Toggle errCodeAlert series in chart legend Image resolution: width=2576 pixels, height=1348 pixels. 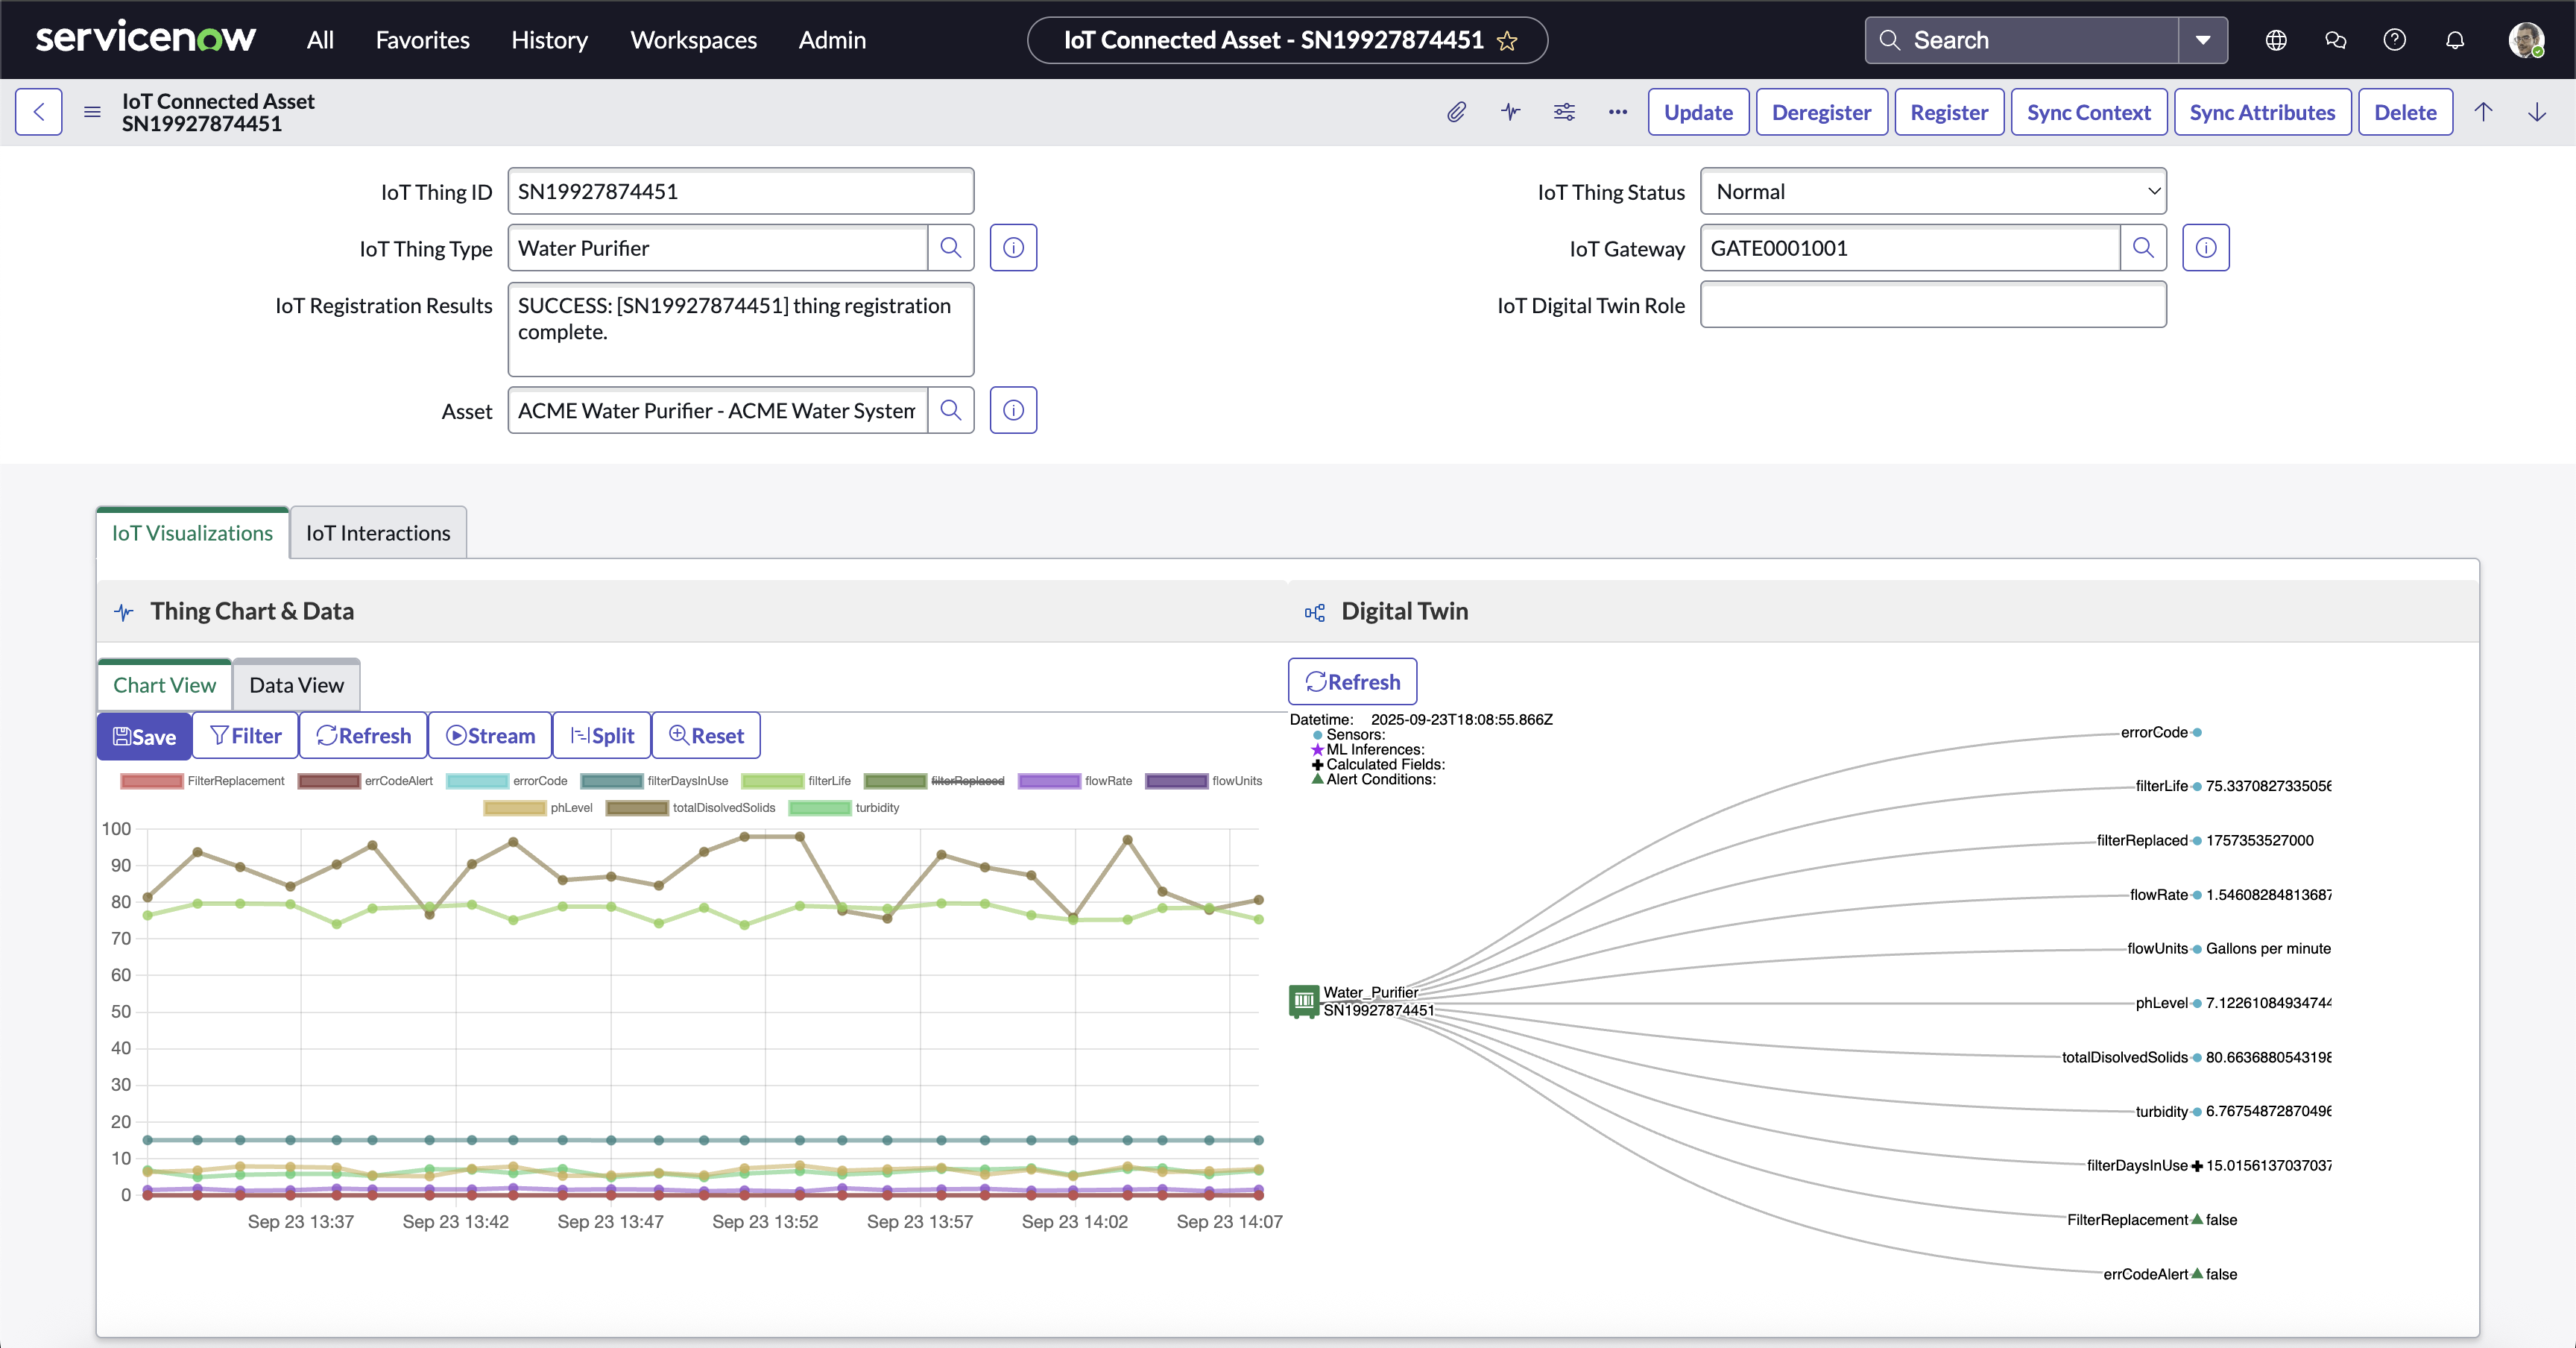pyautogui.click(x=365, y=781)
